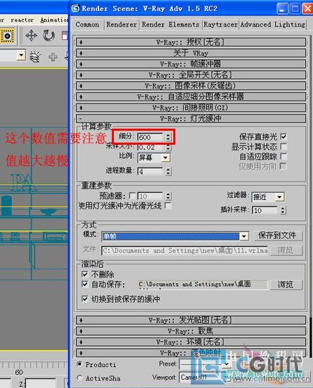The width and height of the screenshot is (313, 388).
Task: Click the 保存到文件 button
Action: tap(278, 236)
